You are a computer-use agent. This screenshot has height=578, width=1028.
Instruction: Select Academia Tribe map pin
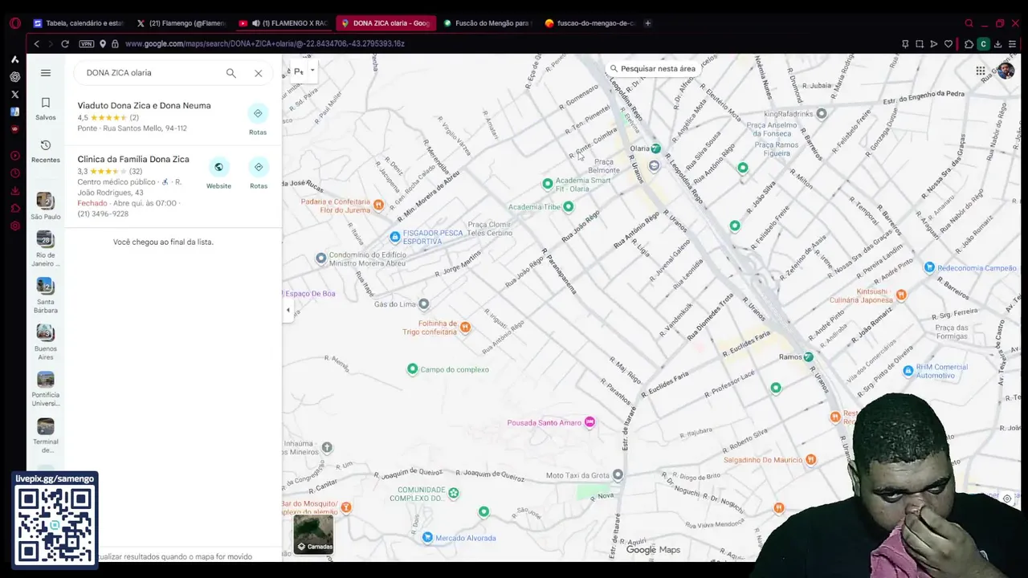(569, 207)
